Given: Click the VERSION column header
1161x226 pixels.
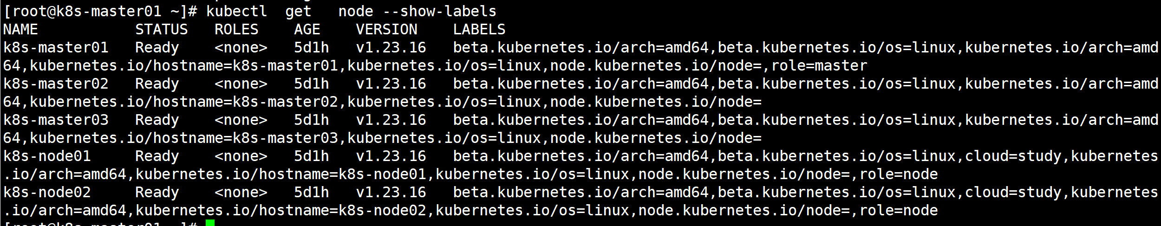Looking at the screenshot, I should point(386,30).
